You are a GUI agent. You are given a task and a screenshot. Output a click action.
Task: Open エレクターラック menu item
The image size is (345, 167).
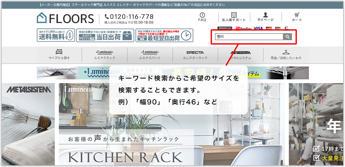tap(195, 55)
